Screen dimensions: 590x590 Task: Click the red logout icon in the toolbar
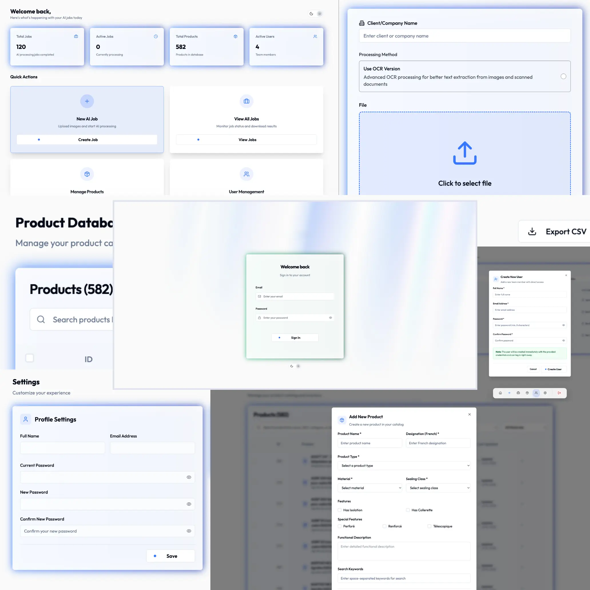coord(560,393)
